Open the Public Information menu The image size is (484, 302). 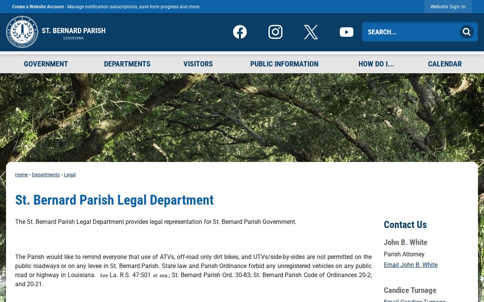pyautogui.click(x=284, y=64)
